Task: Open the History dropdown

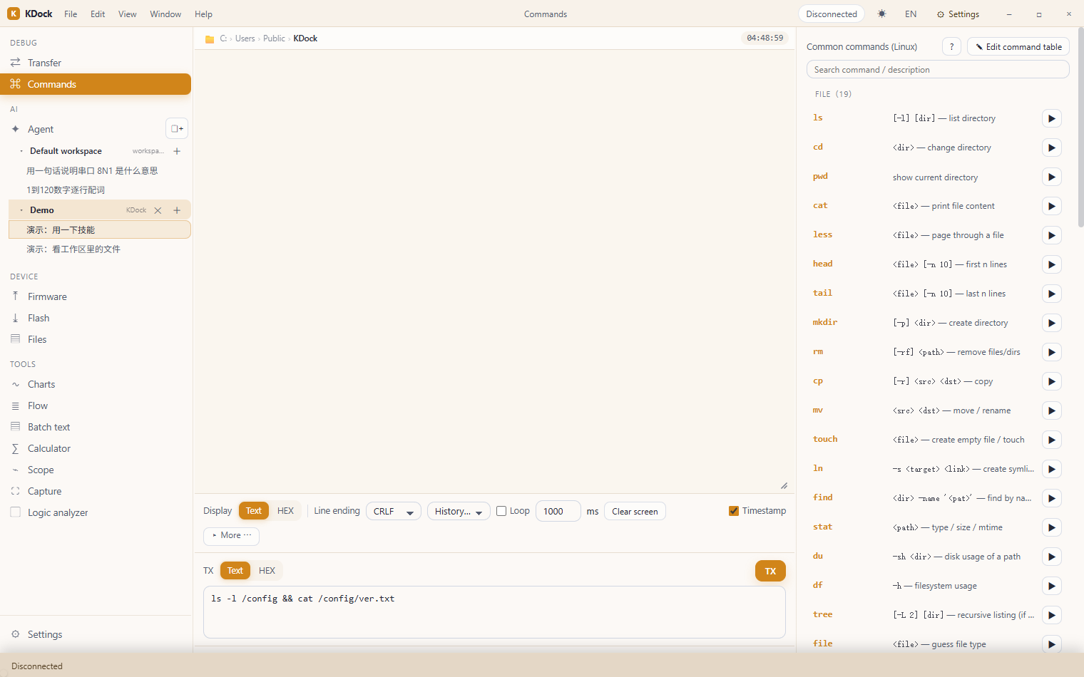Action: (459, 512)
